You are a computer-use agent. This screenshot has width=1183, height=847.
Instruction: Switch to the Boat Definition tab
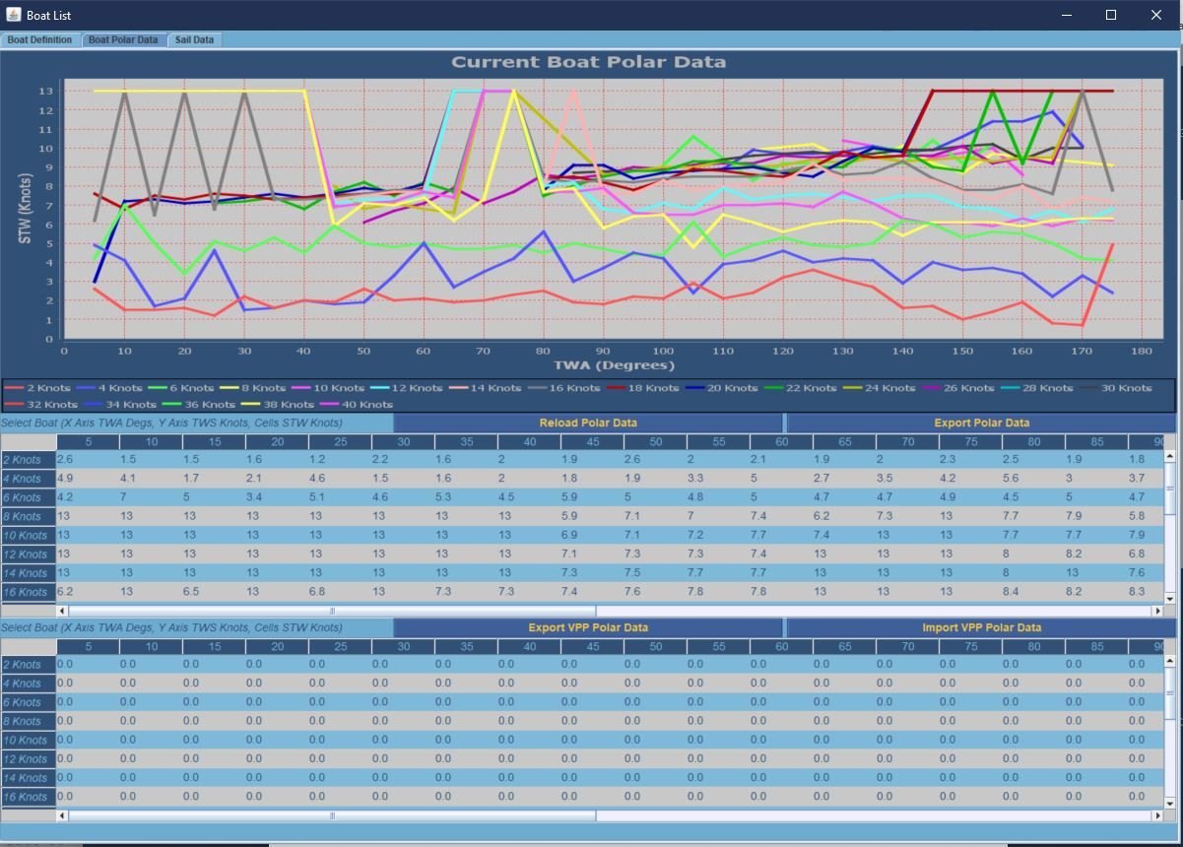39,40
